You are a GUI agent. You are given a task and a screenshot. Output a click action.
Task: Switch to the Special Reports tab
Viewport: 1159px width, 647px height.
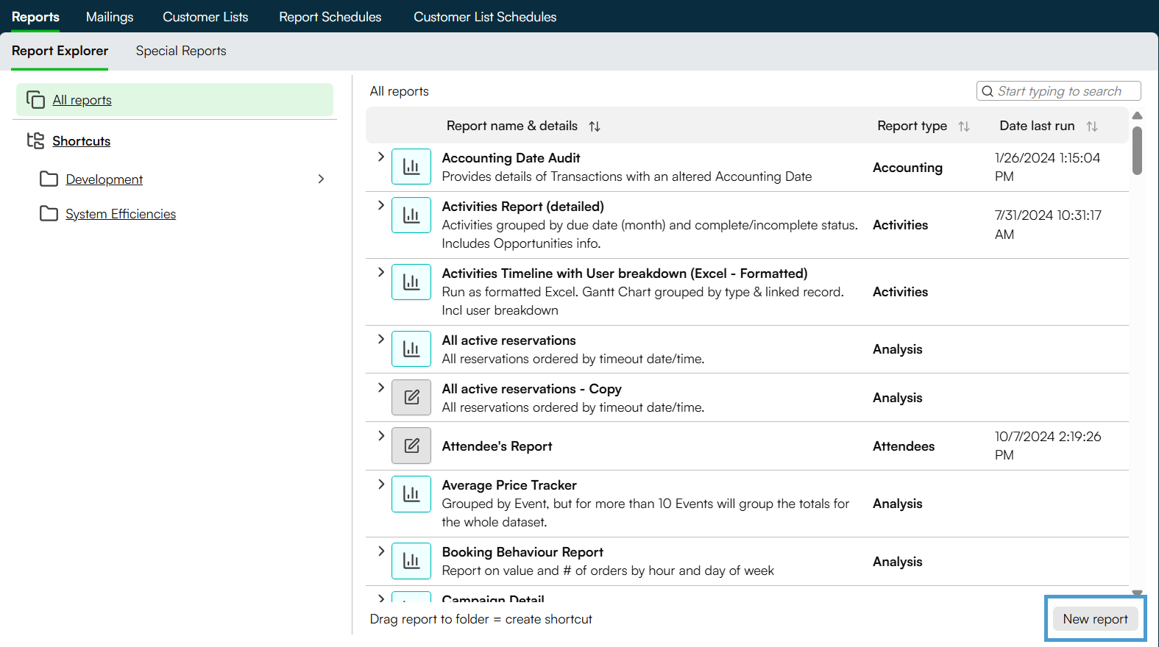coord(181,51)
